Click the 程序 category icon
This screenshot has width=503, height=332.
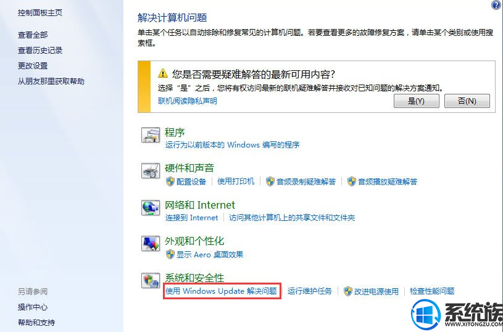tap(151, 135)
